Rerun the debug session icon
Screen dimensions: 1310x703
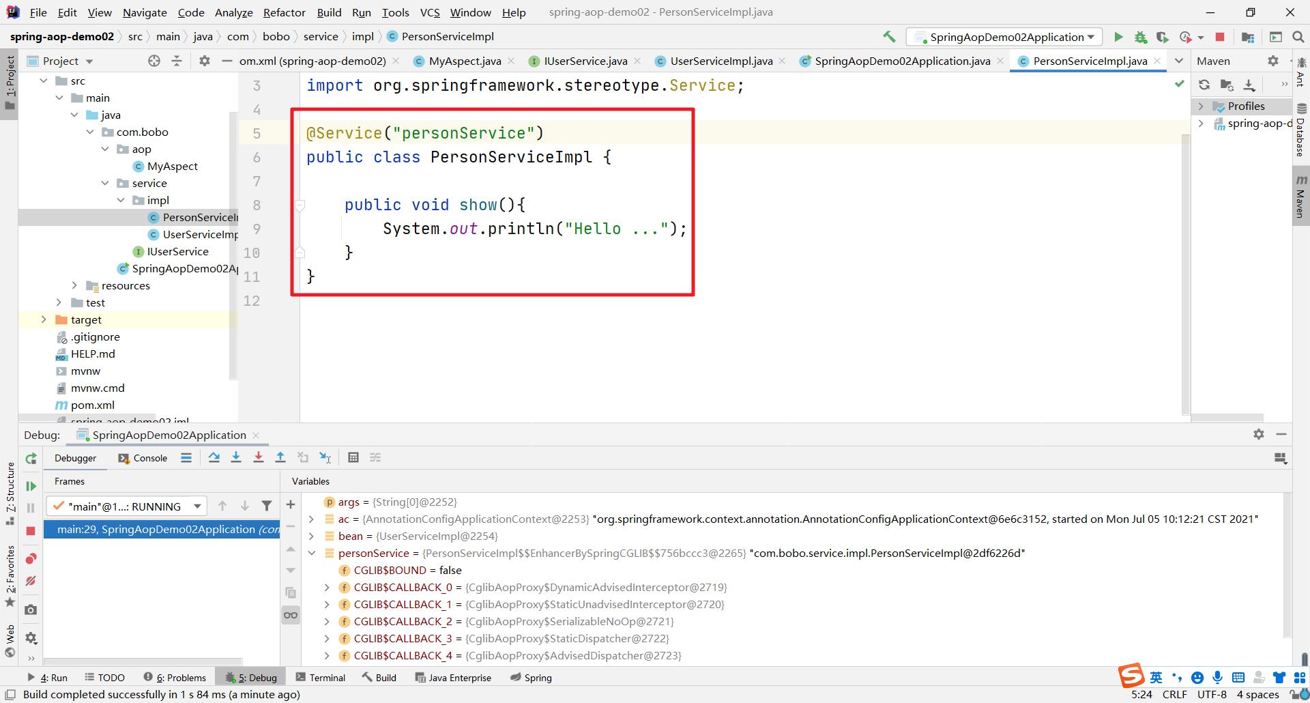click(31, 459)
